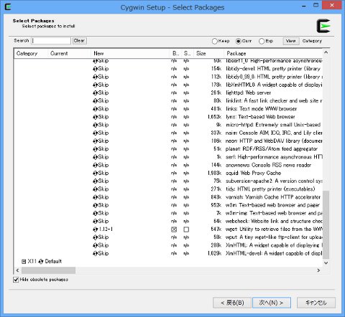Click the cycle icon for naim package
The height and width of the screenshot is (317, 345).
[x=96, y=133]
